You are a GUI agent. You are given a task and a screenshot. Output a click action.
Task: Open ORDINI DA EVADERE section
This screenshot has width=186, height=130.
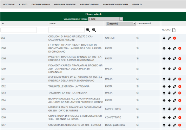pos(65,5)
